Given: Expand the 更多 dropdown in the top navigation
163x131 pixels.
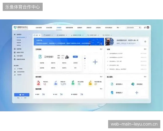Looking at the screenshot, I should click(119, 28).
